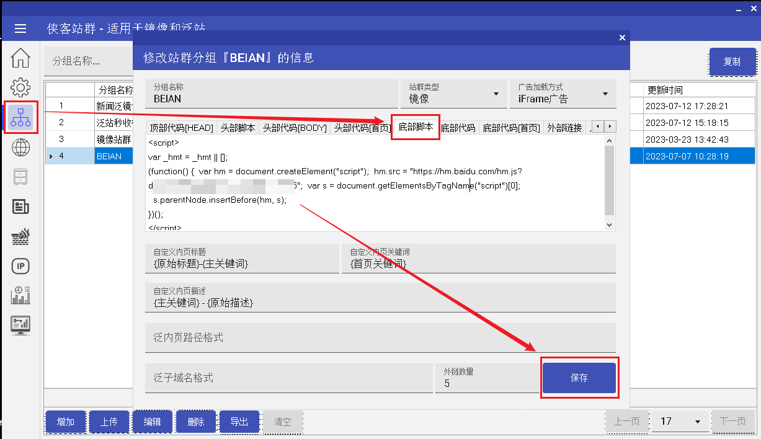
Task: Click the 复制 button
Action: coord(732,61)
